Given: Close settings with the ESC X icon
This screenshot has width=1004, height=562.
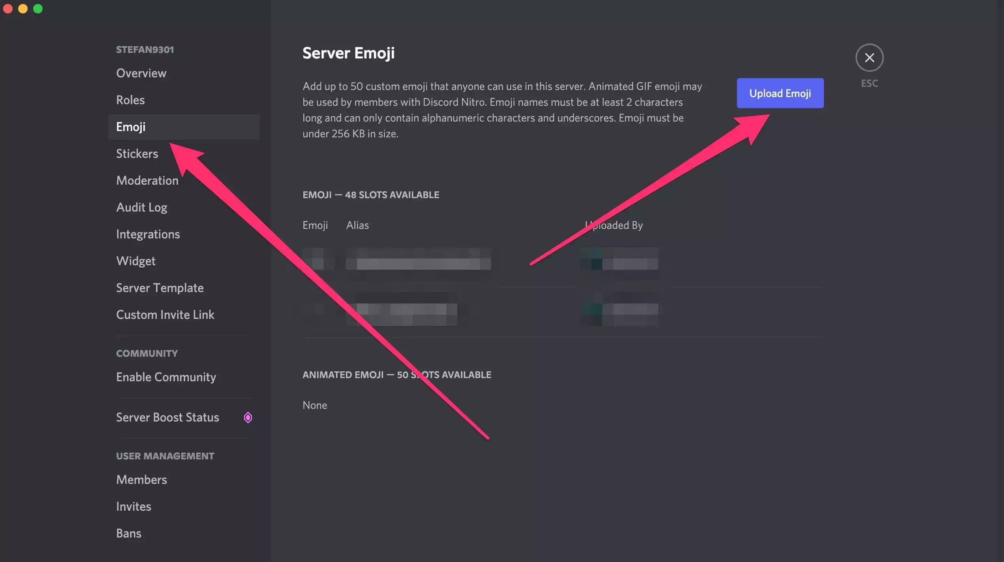Looking at the screenshot, I should point(869,58).
